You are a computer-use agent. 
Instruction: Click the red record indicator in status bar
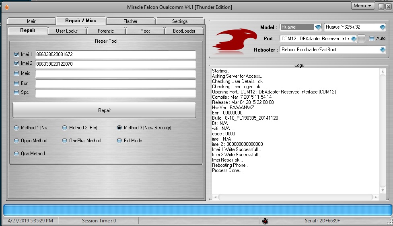(x=265, y=221)
